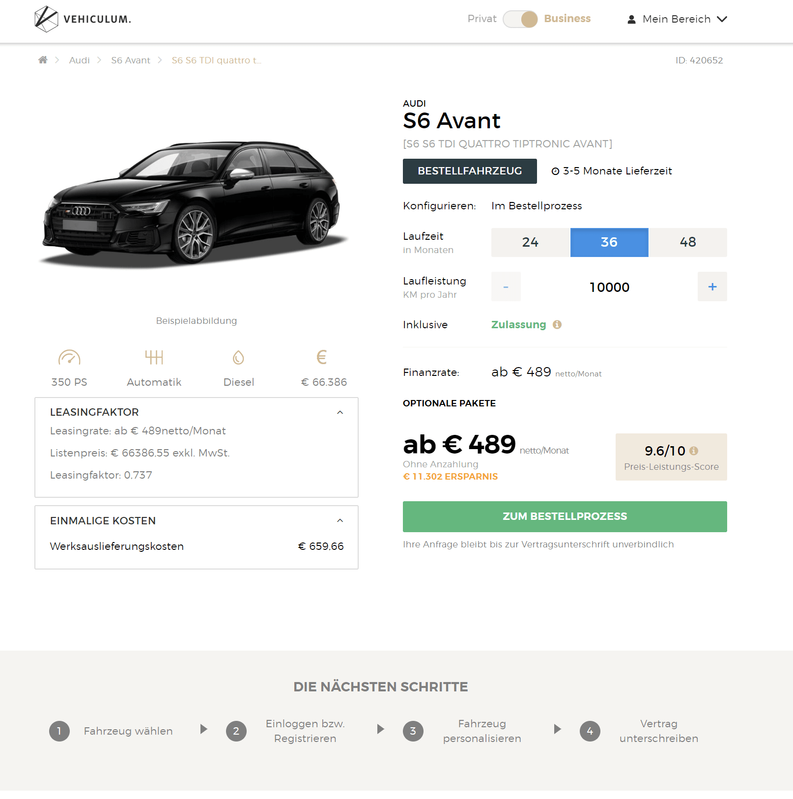
Task: Collapse the Leasingfaktor section
Action: pos(340,412)
